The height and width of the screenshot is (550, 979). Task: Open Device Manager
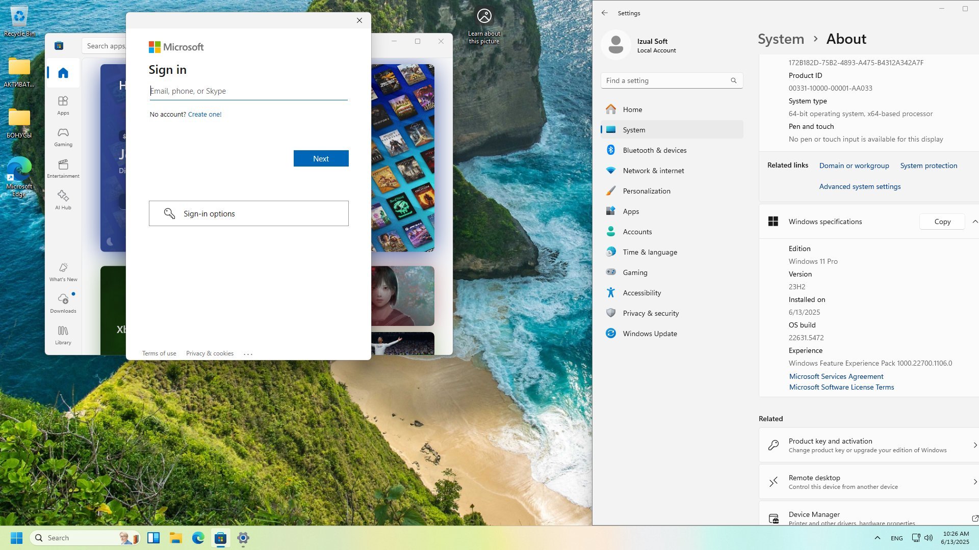[x=869, y=514]
